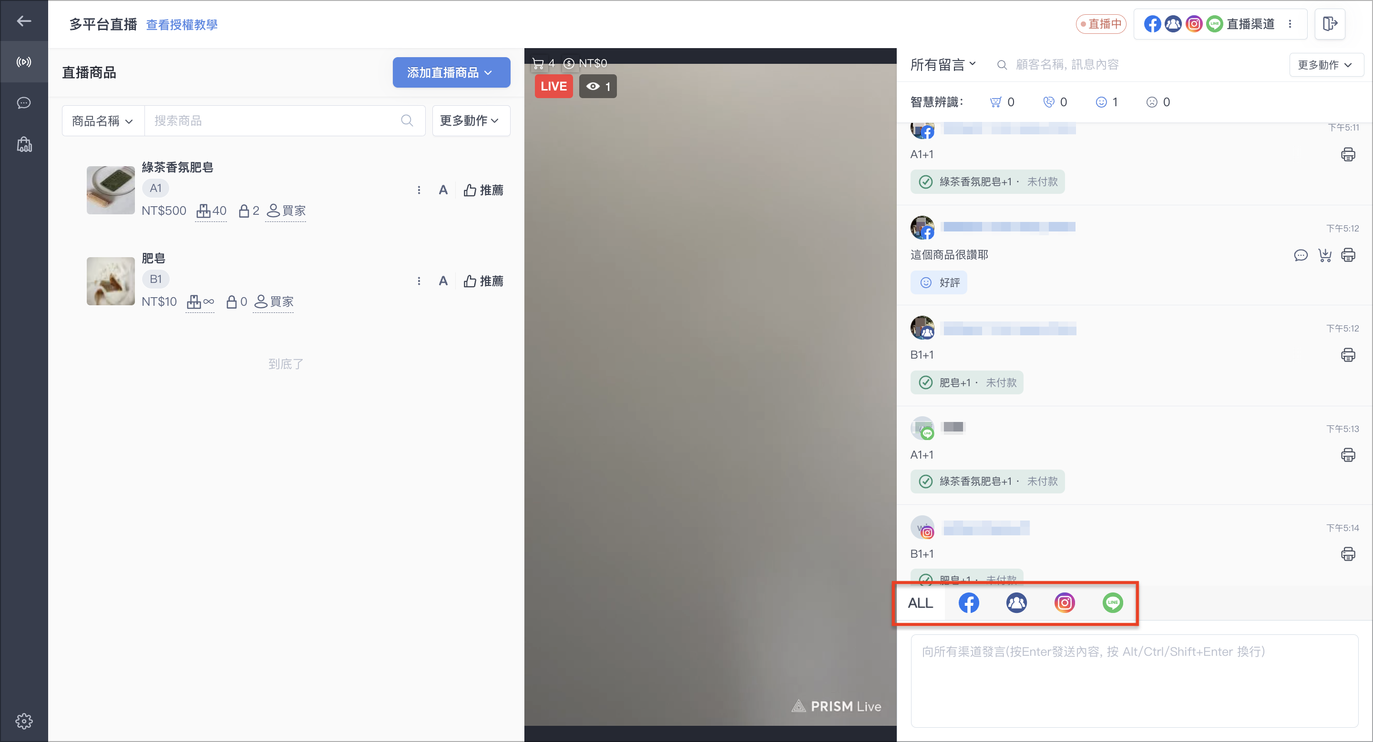Filter comments by positive smiley icon
1373x742 pixels.
click(x=1107, y=102)
